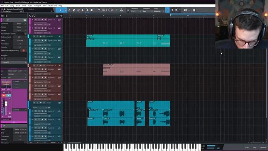Viewport: 268px width, 151px height.
Task: Click the plus Add Tracks icon
Action: tap(61, 16)
